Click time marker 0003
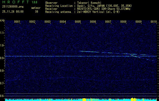159x101 pixels. 48,21
